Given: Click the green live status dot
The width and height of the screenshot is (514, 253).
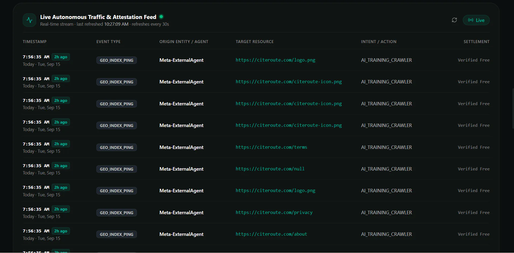Looking at the screenshot, I should [161, 17].
